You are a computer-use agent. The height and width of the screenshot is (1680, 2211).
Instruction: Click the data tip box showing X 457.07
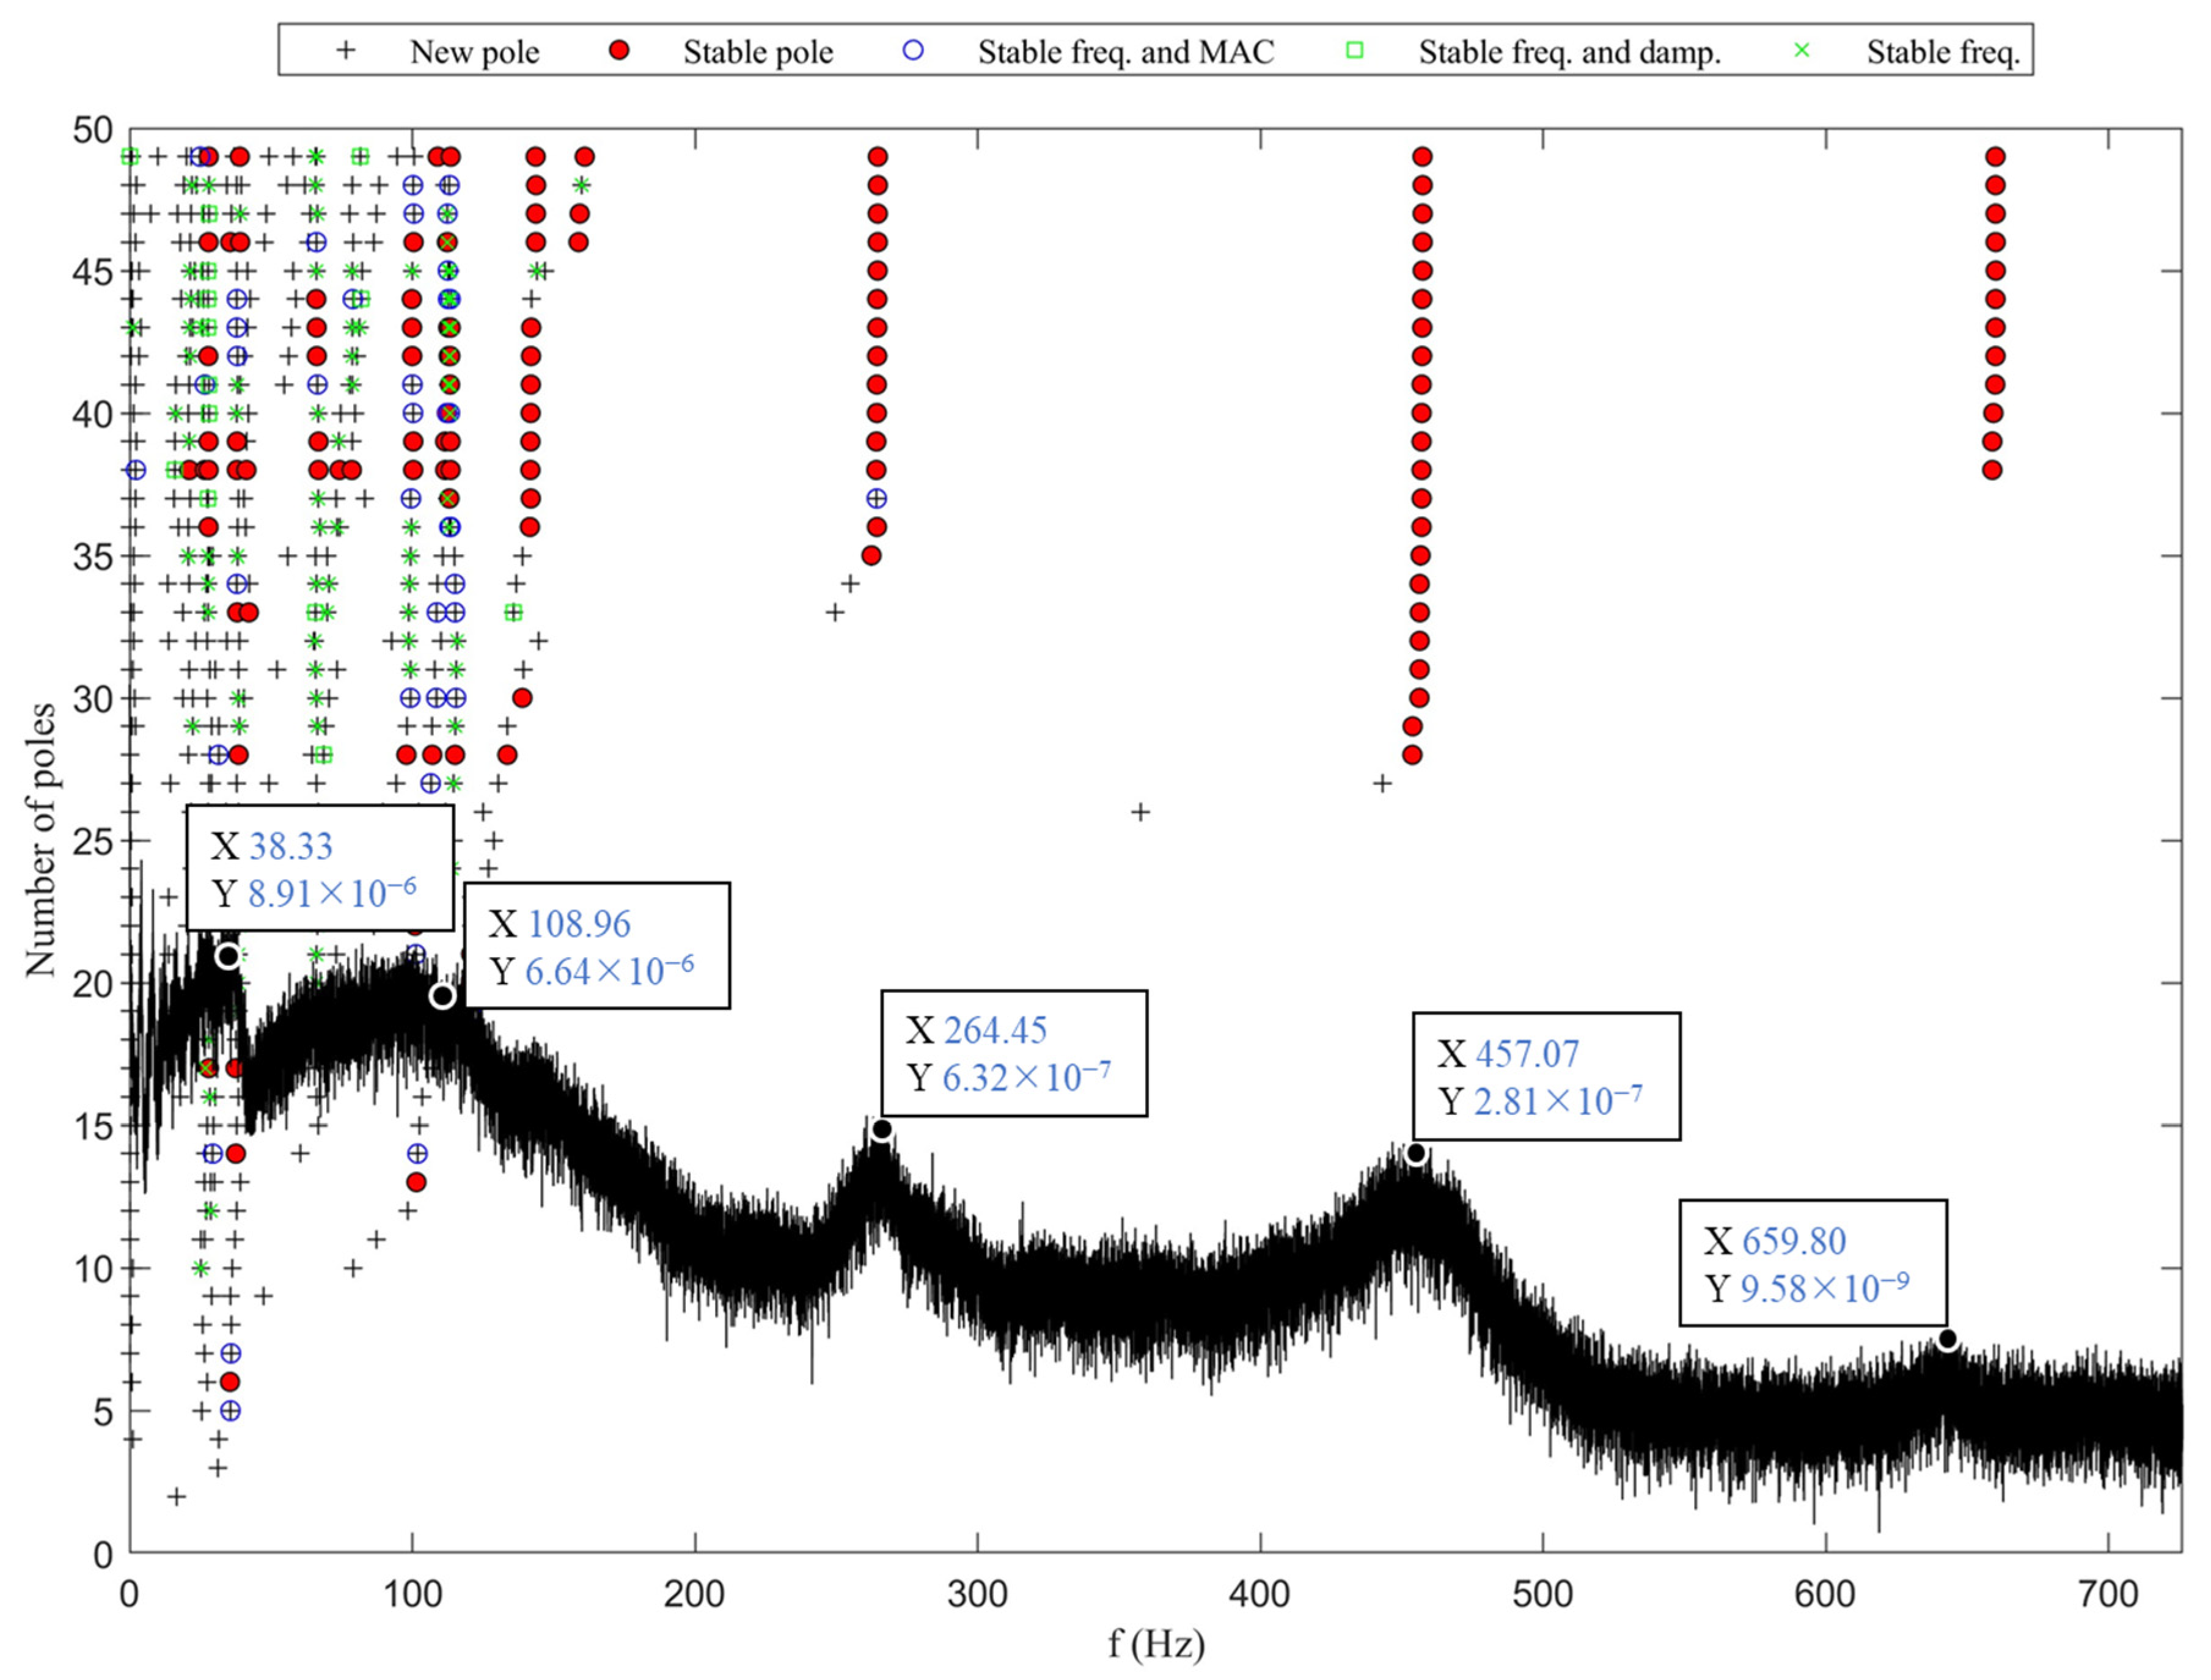tap(1546, 1077)
